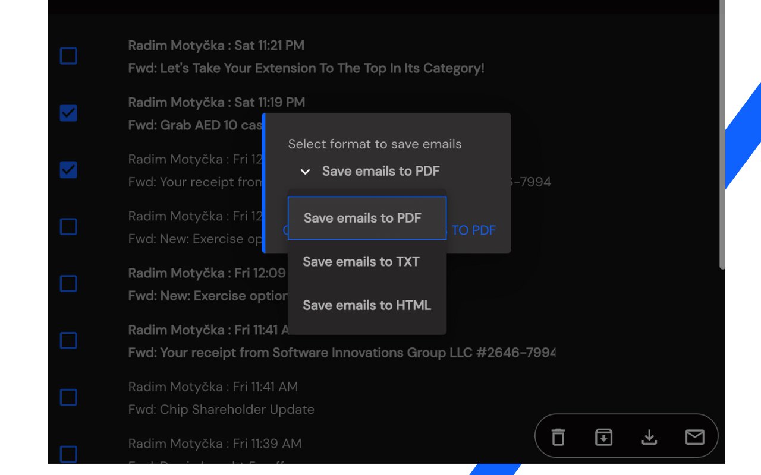Click the blue "TO PDF" link

pyautogui.click(x=474, y=230)
